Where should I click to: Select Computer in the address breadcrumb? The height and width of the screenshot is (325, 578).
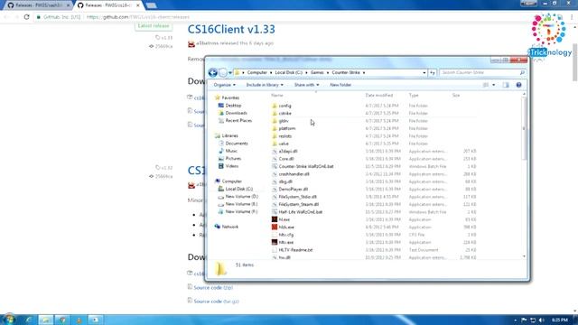click(256, 72)
